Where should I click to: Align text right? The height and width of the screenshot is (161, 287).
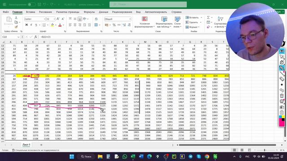(80, 25)
